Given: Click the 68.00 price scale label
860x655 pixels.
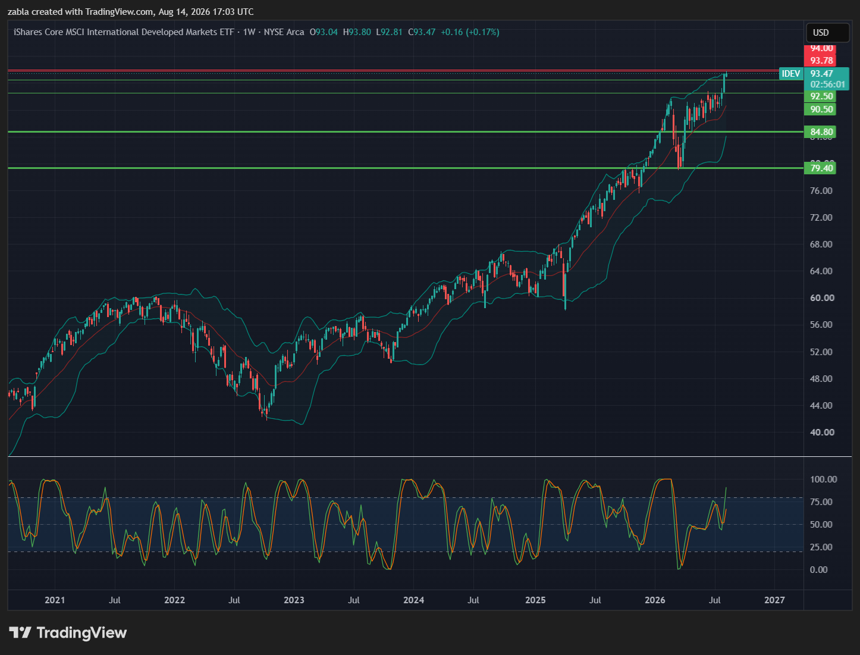Looking at the screenshot, I should [821, 245].
